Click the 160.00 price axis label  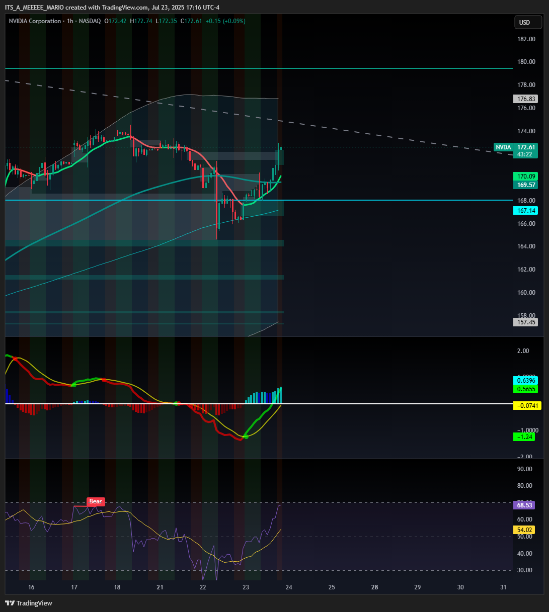tap(526, 293)
